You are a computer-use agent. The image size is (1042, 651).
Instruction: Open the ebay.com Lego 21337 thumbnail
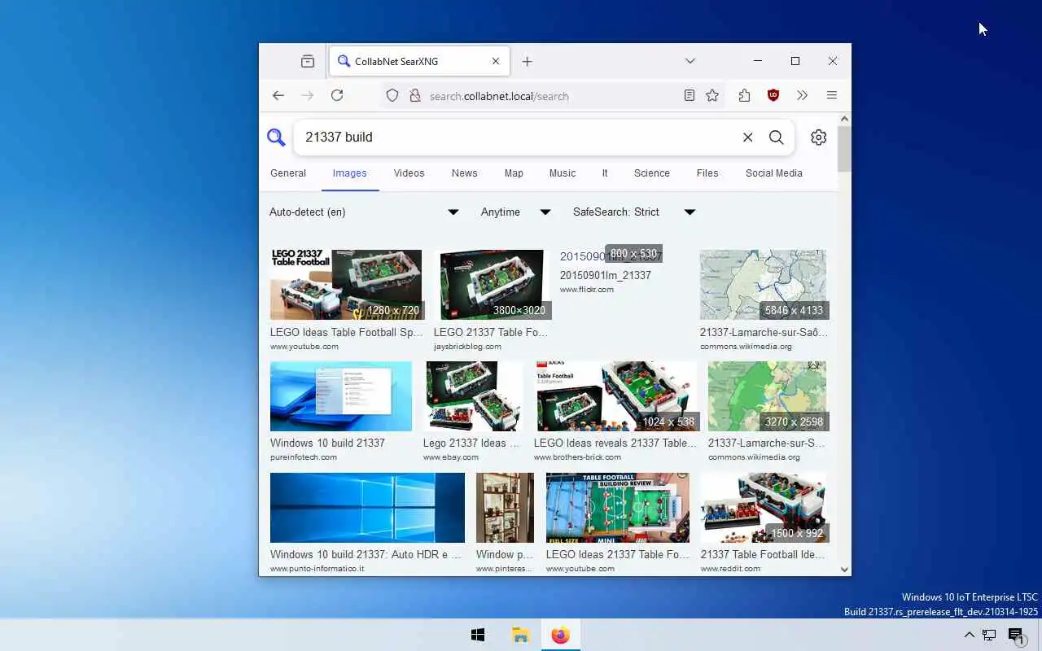(473, 396)
